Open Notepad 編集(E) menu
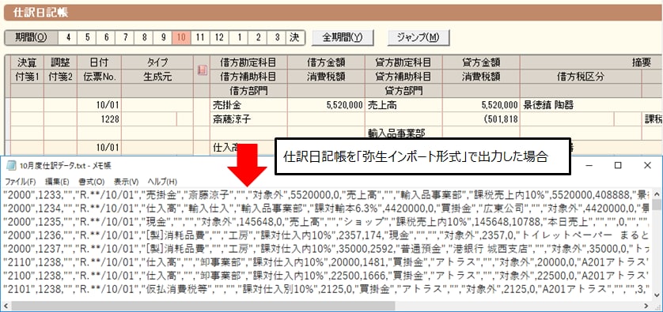 click(x=57, y=182)
